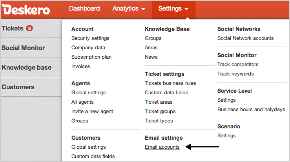
Task: Choose Business hours and holydays
Action: pyautogui.click(x=251, y=110)
